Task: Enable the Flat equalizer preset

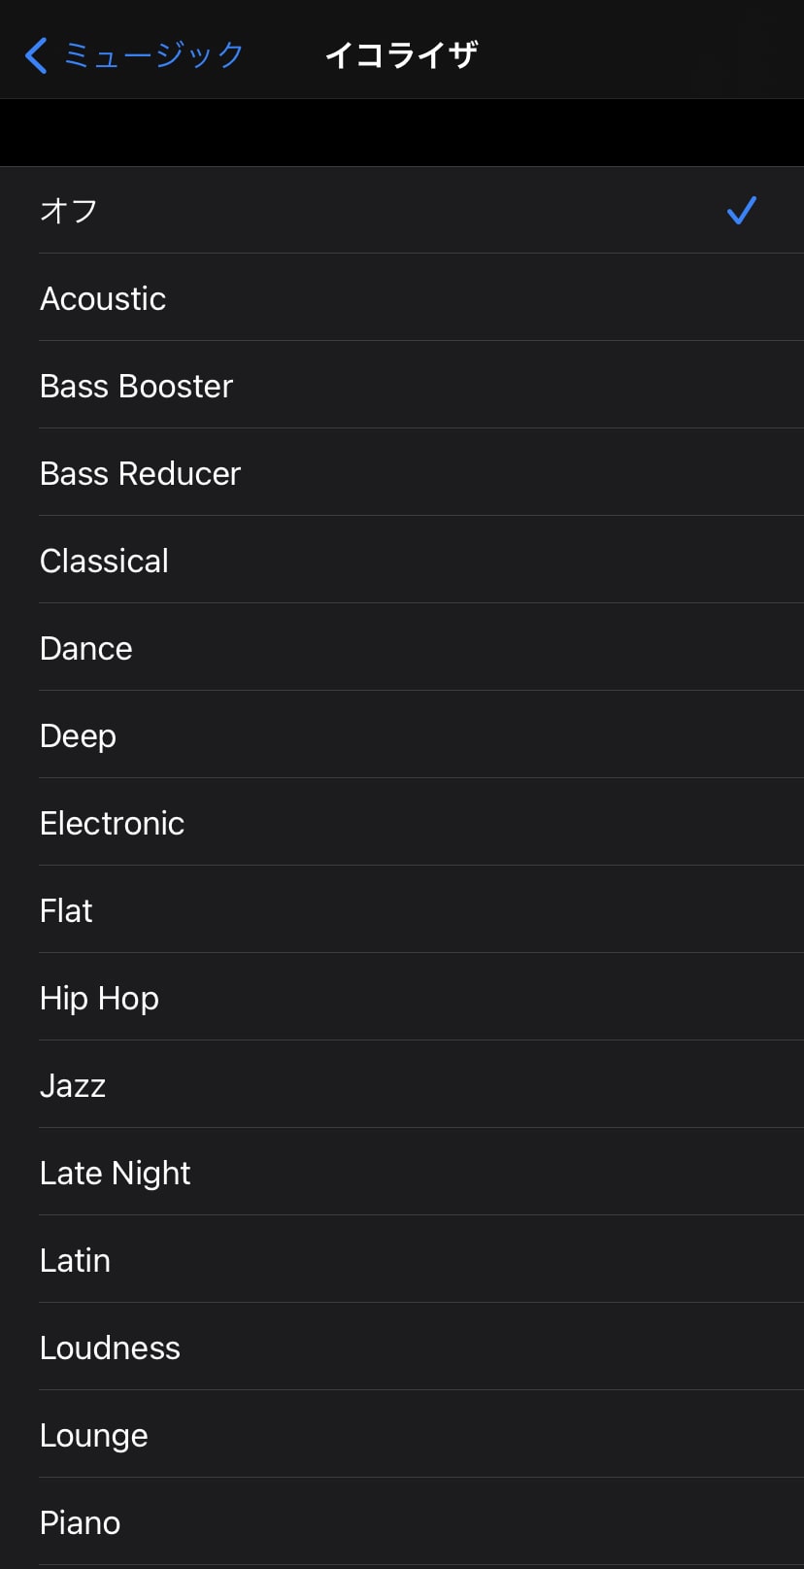Action: tap(65, 910)
